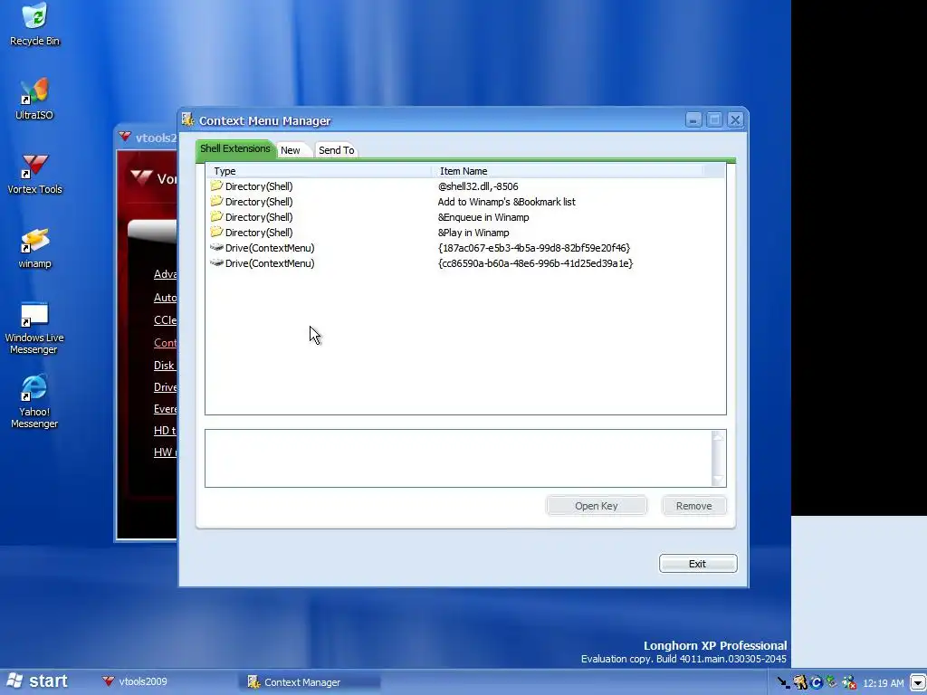Click the drive icon for the {cc86590a...} row
Screen dimensions: 927x695
click(216, 262)
